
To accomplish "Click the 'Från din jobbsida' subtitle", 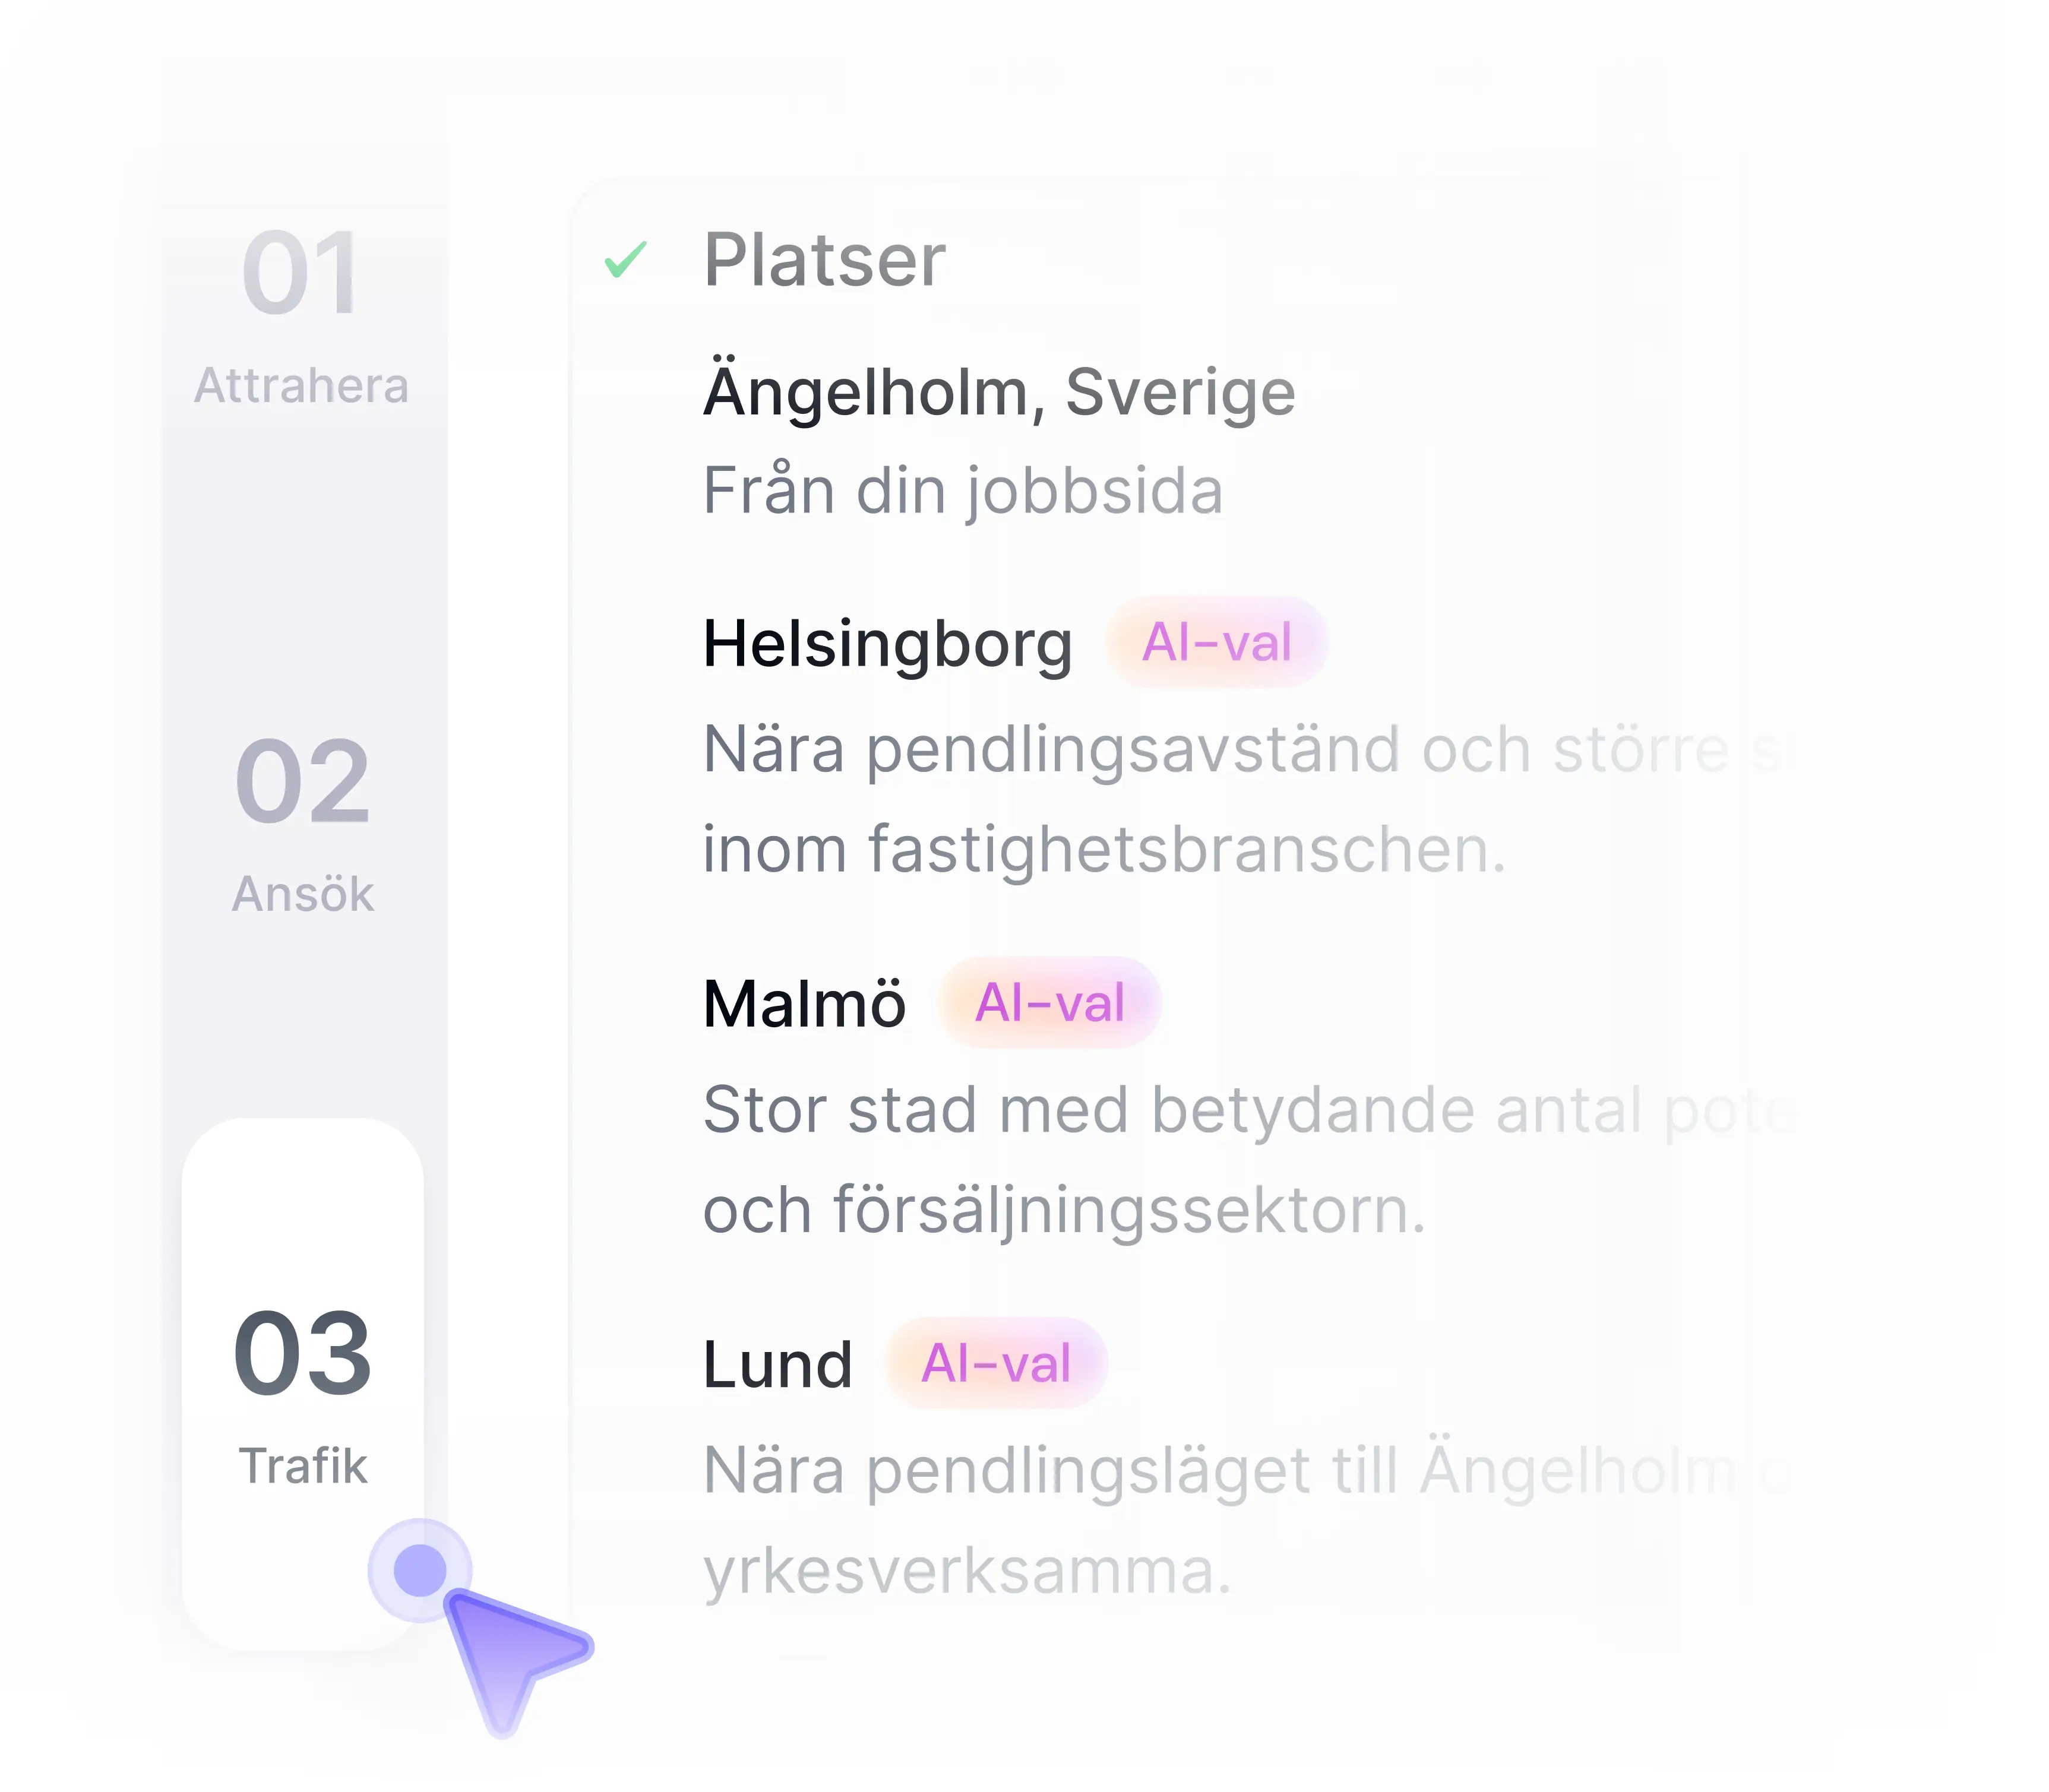I will 963,491.
